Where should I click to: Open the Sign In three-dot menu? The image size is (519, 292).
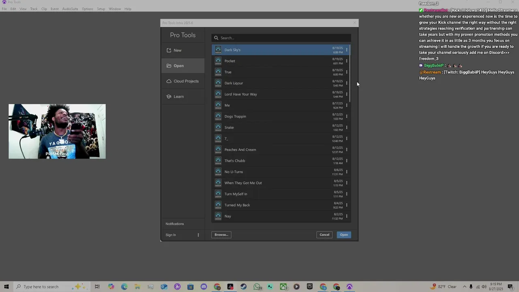198,235
